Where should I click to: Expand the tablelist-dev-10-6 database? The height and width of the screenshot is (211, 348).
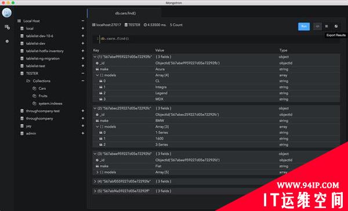83,36
